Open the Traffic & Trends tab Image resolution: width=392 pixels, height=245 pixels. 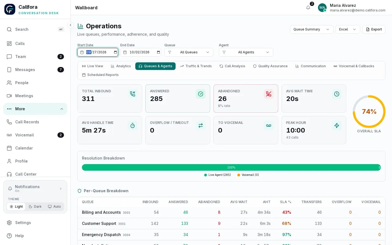pos(196,66)
